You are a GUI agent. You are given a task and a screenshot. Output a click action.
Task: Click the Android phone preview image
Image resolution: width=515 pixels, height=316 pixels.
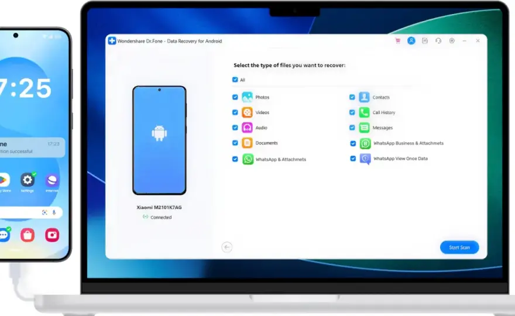pyautogui.click(x=159, y=140)
